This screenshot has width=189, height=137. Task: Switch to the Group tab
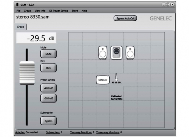click(x=20, y=27)
